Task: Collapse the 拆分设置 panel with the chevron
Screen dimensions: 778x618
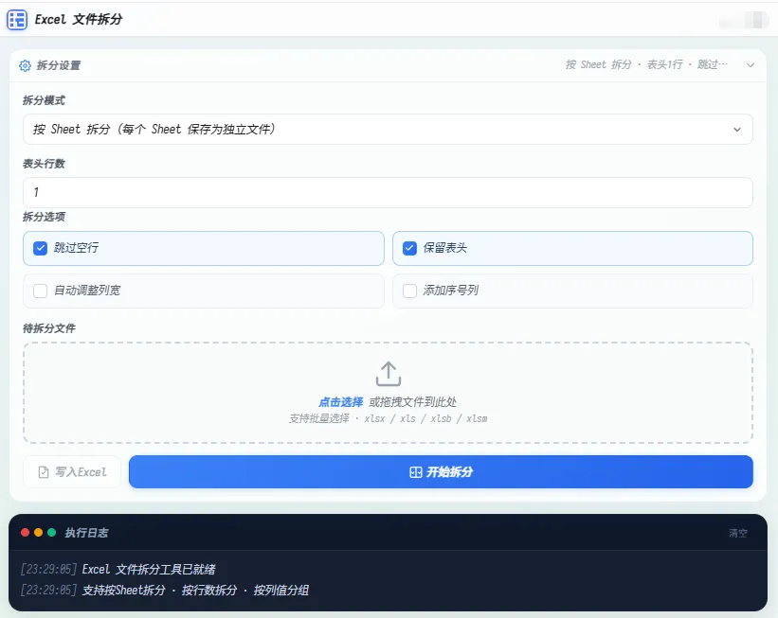Action: pyautogui.click(x=751, y=65)
